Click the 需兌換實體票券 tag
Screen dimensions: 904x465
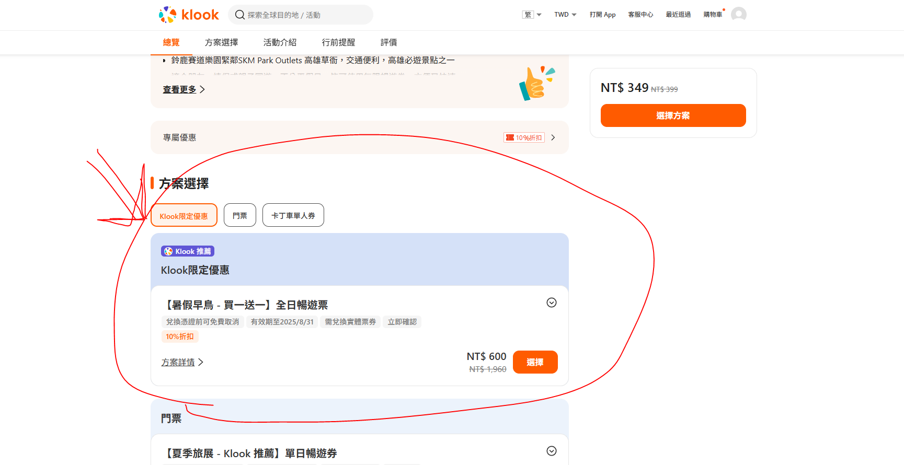(350, 322)
